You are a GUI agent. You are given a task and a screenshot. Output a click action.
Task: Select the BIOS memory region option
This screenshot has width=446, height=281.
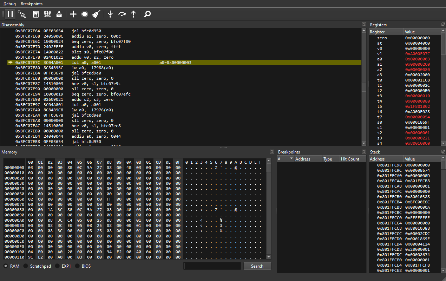tap(77, 266)
